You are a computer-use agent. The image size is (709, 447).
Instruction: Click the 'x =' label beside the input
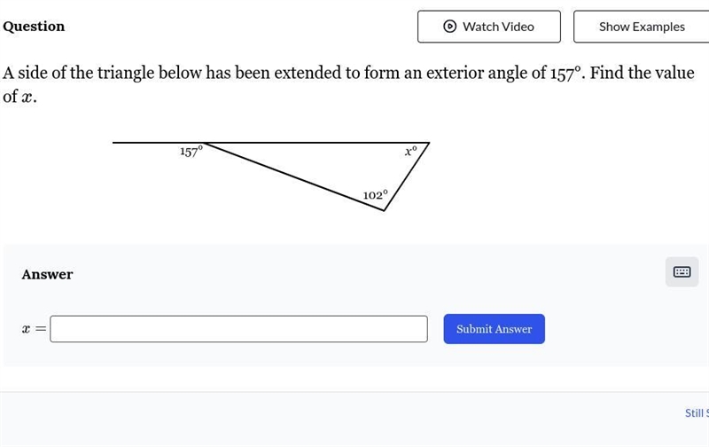tap(34, 329)
